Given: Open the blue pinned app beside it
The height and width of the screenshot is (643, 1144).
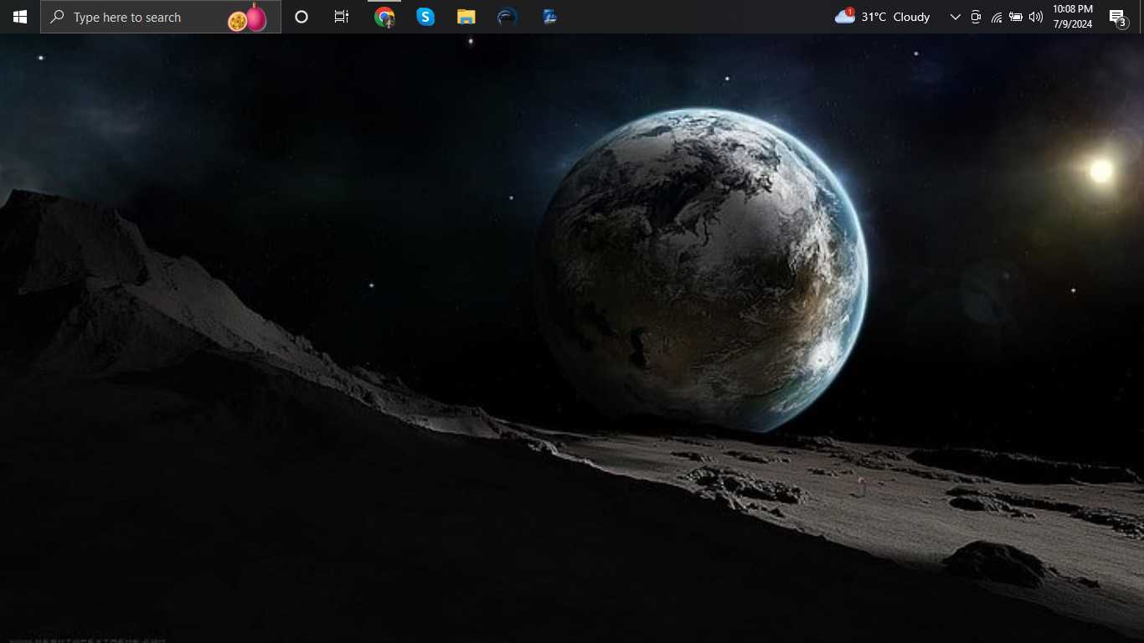Looking at the screenshot, I should point(549,17).
